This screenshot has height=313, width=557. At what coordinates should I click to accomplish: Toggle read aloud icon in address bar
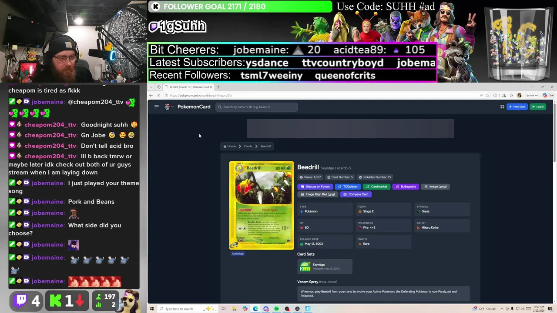(481, 96)
